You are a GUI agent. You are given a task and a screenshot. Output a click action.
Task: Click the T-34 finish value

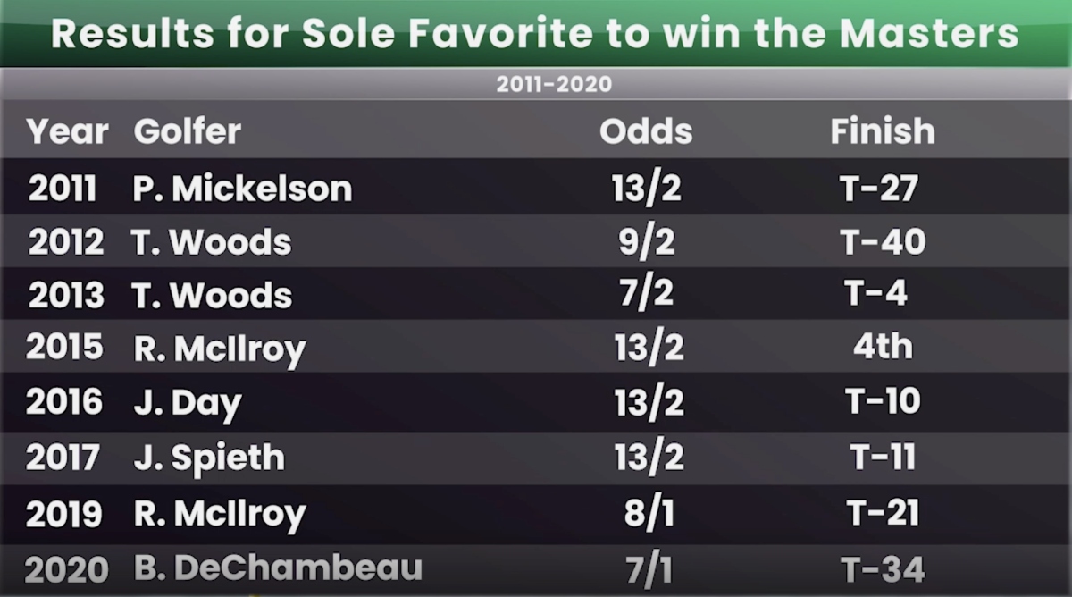click(x=883, y=568)
